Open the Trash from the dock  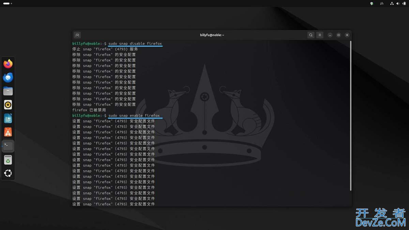tap(8, 160)
